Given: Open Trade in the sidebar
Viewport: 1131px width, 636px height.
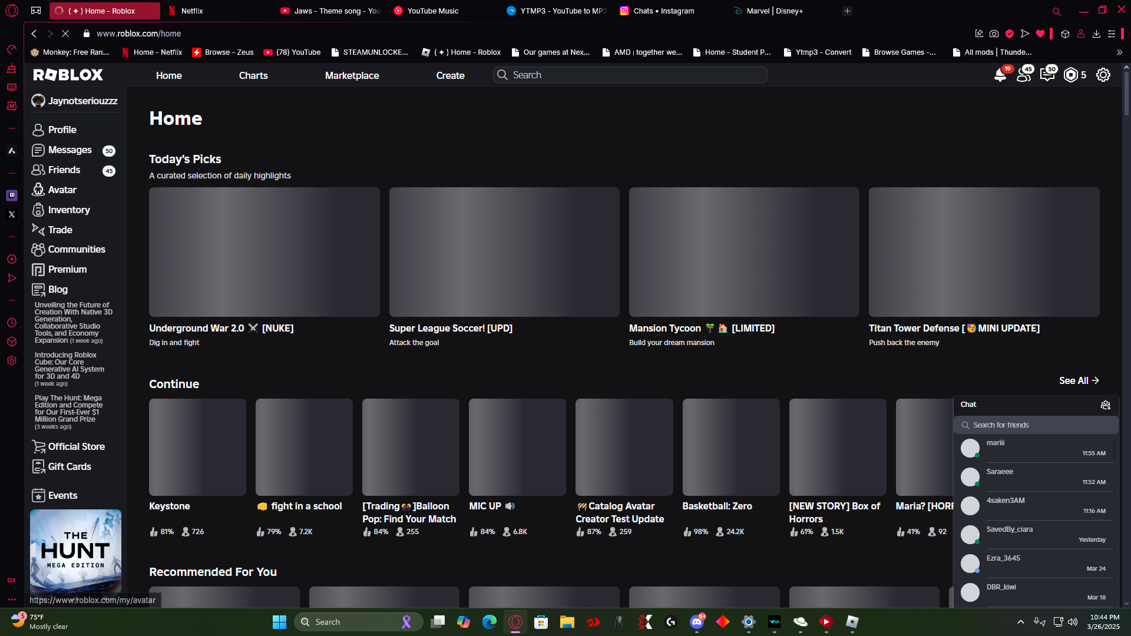Looking at the screenshot, I should (x=59, y=230).
